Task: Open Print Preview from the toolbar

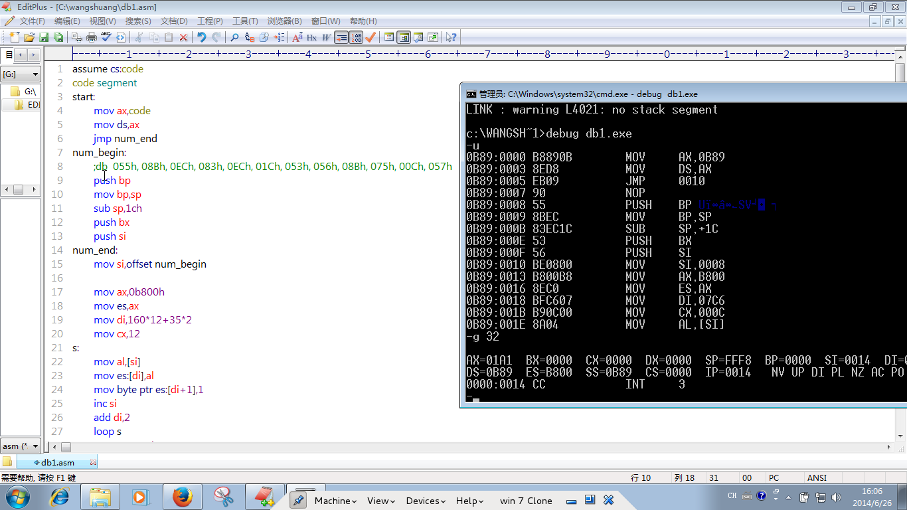Action: pos(77,37)
